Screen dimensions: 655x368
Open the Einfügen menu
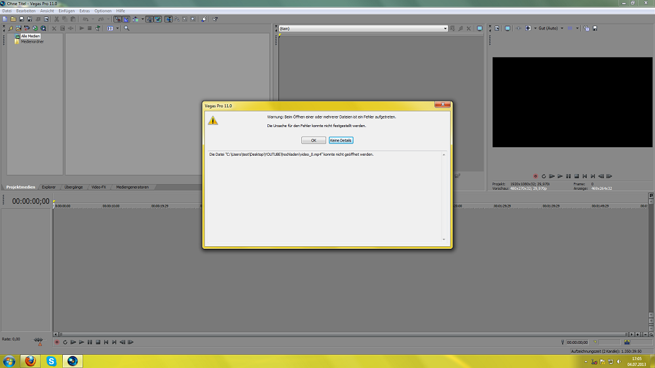(66, 11)
